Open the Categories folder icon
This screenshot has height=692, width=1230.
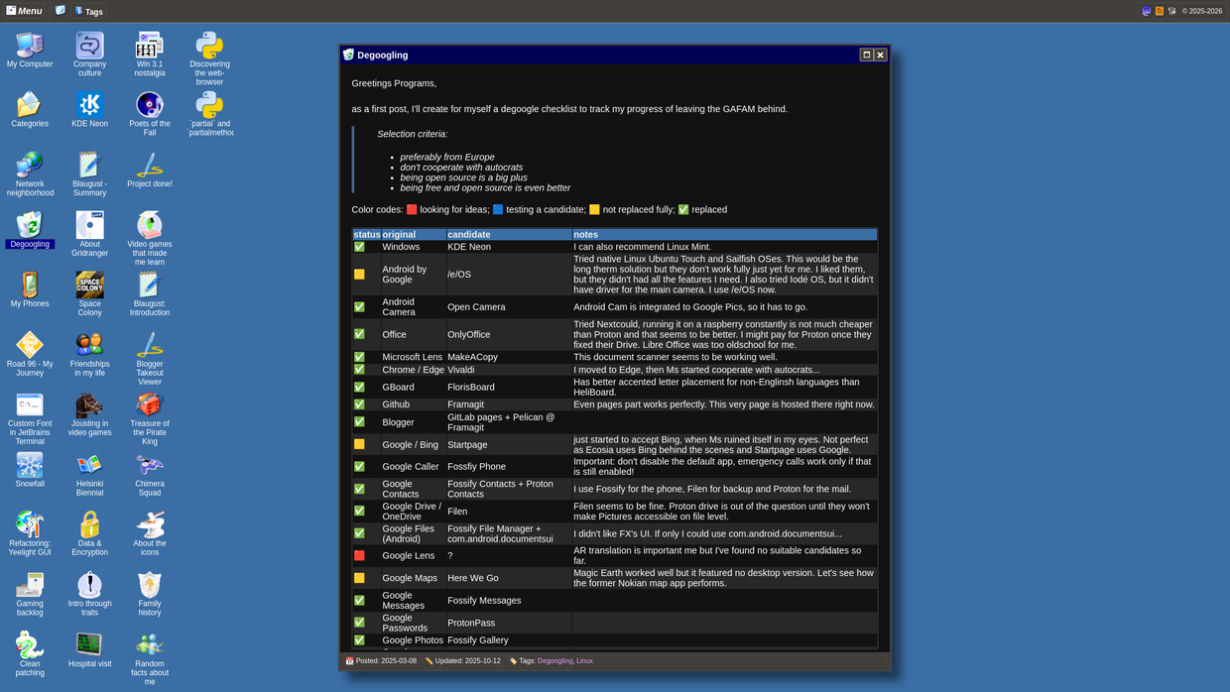30,105
